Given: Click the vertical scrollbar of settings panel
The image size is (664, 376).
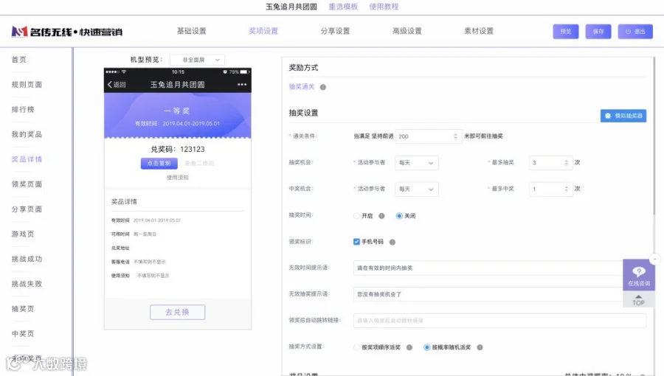Looking at the screenshot, I should click(654, 136).
